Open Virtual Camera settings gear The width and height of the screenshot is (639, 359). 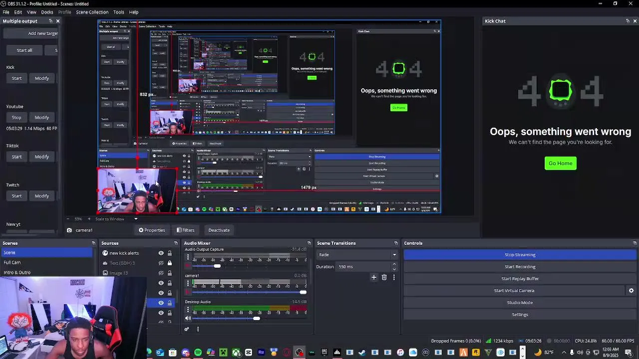[631, 291]
